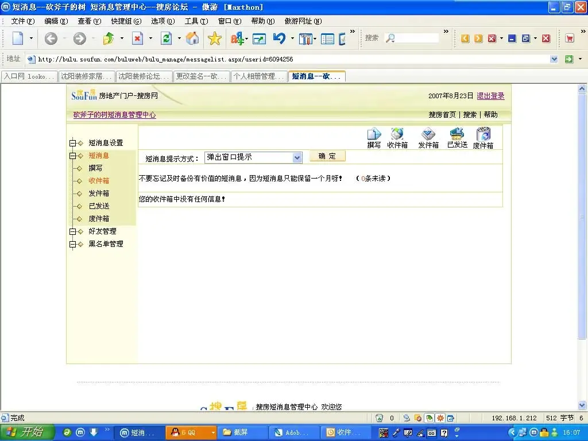The width and height of the screenshot is (588, 441).
Task: Open the 砍斧子的树短消息管理中心 link
Action: pos(114,115)
